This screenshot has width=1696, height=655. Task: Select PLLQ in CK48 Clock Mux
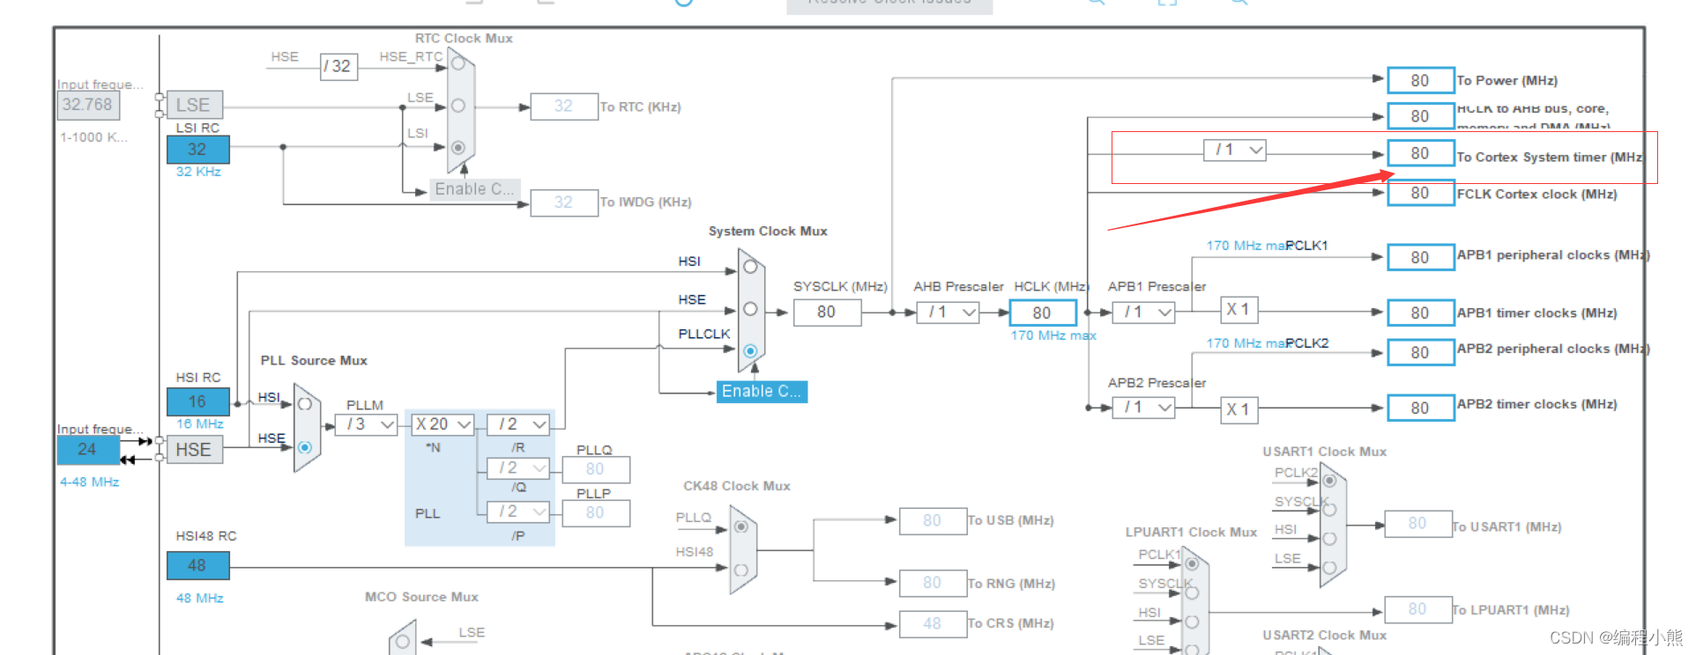click(741, 526)
